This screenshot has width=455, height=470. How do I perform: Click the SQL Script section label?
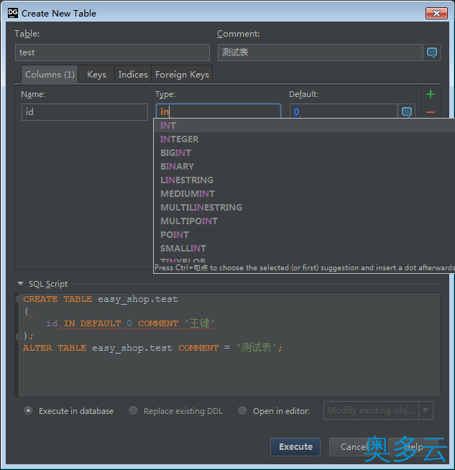(48, 284)
